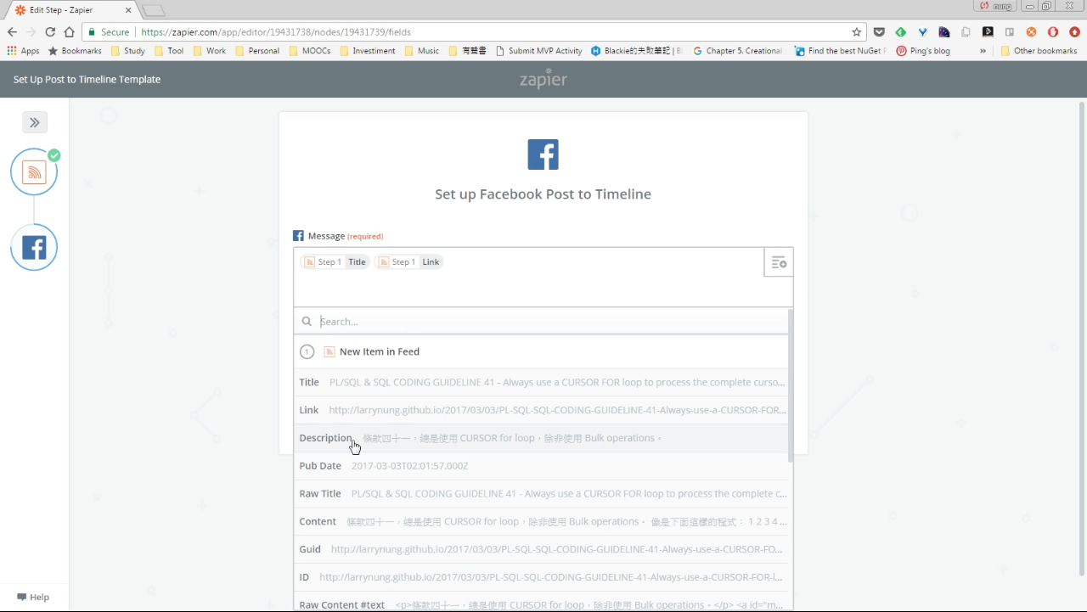The width and height of the screenshot is (1087, 612).
Task: Click the green diamond extension icon
Action: pyautogui.click(x=901, y=32)
